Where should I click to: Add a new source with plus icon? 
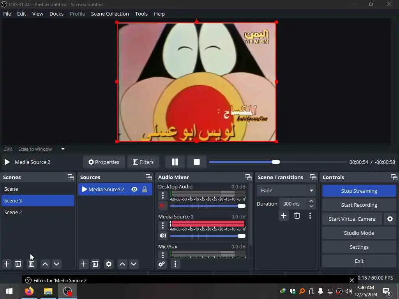(84, 264)
